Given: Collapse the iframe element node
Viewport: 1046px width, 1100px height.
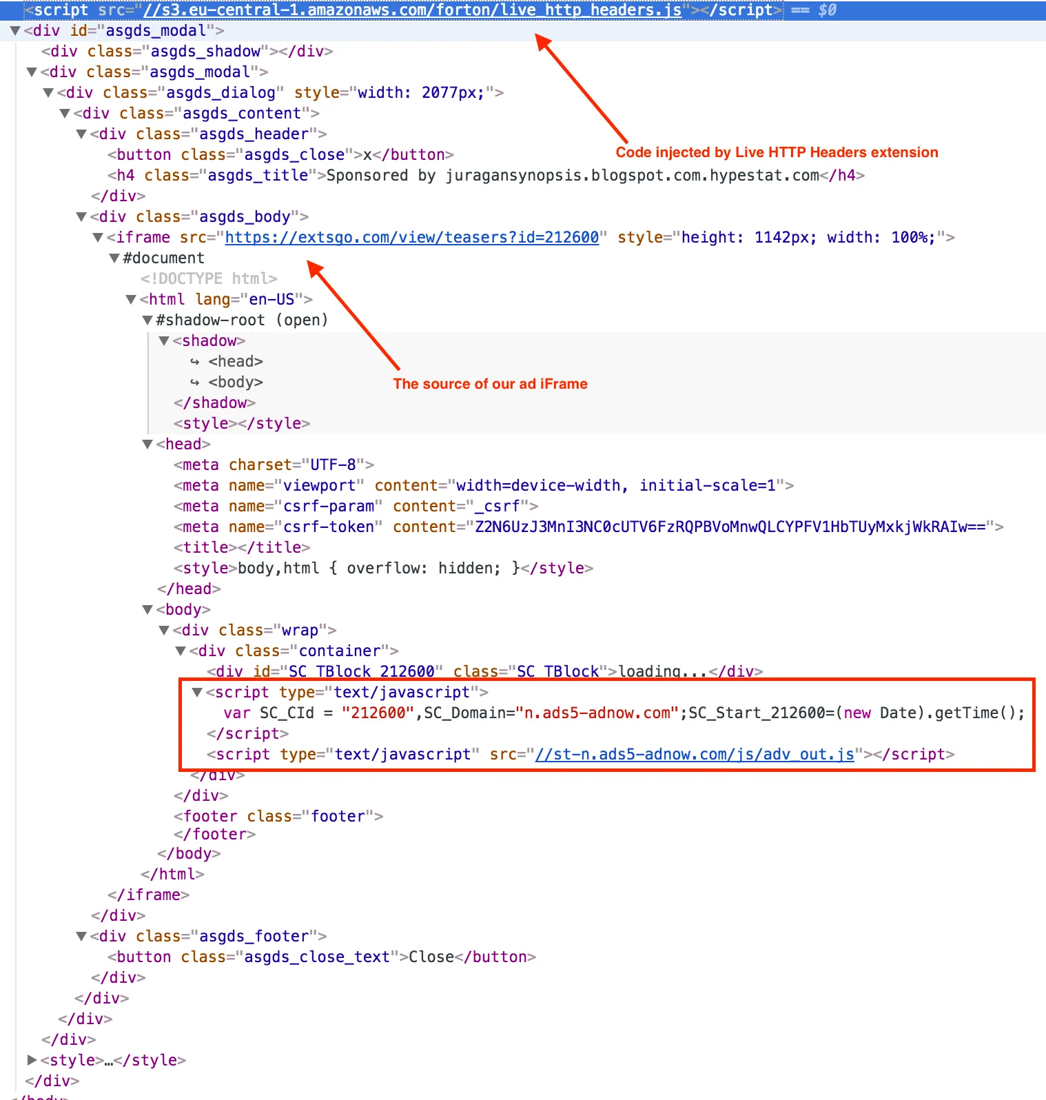Looking at the screenshot, I should point(98,238).
